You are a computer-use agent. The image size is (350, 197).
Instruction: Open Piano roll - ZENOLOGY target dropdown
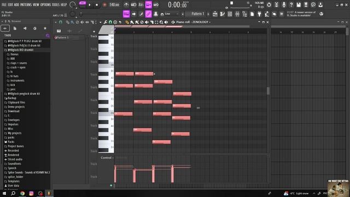point(193,22)
